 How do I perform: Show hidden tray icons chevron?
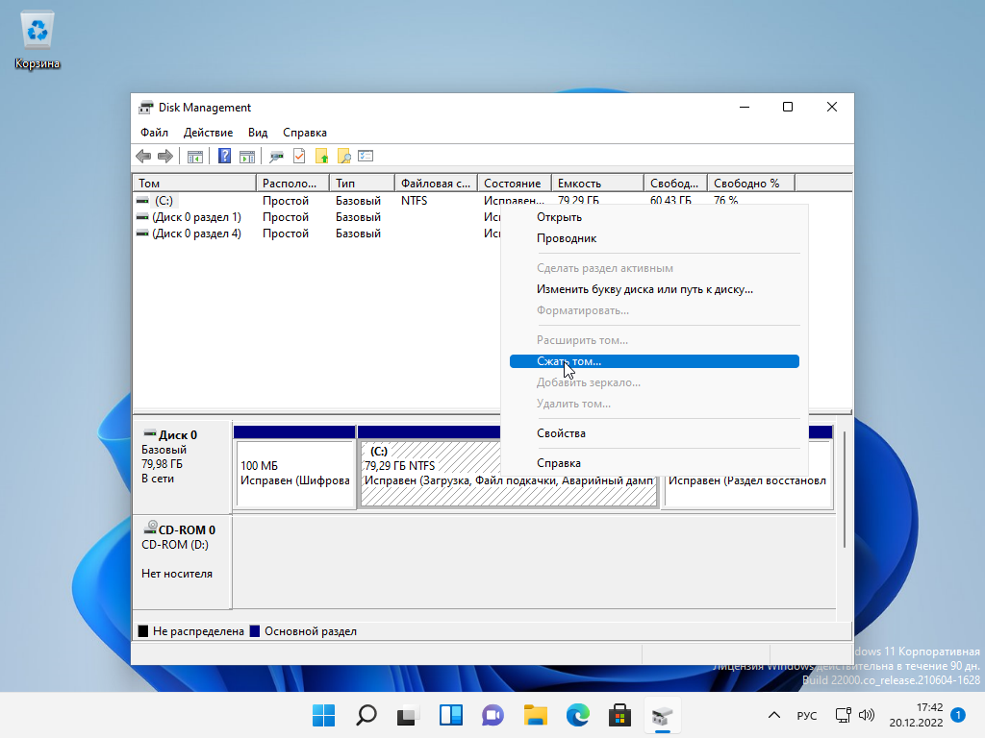tap(774, 715)
